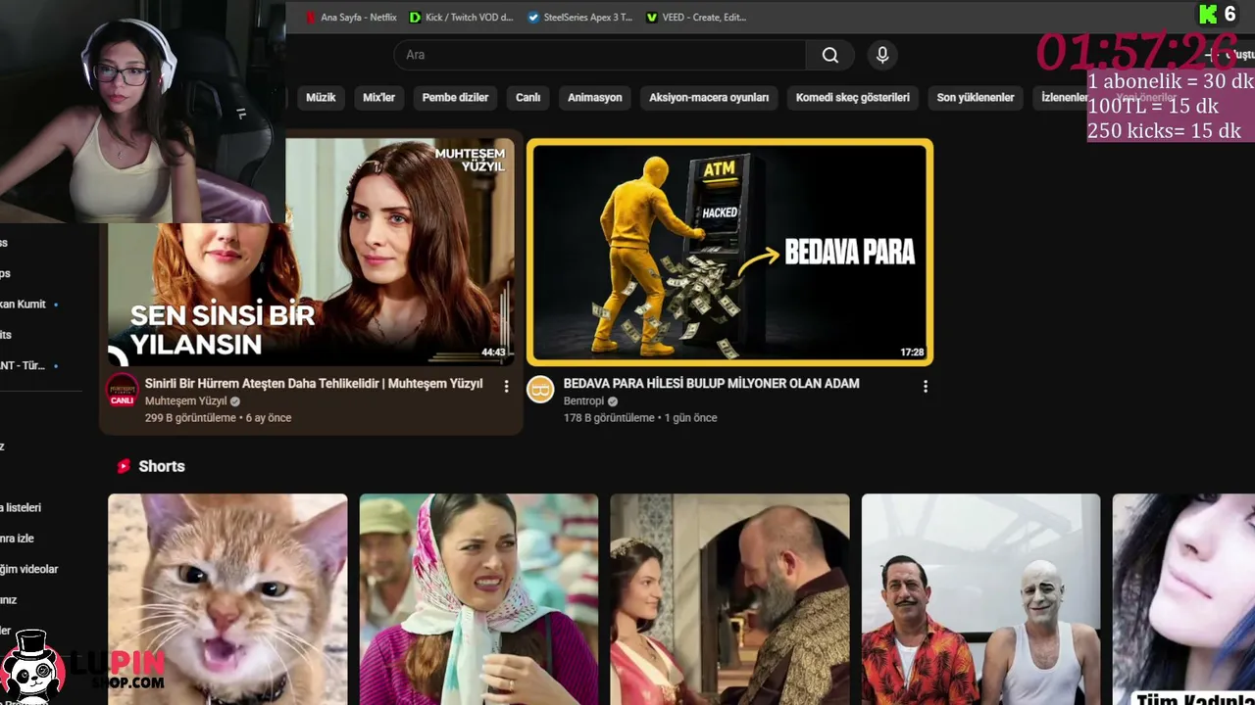
Task: Open the Short with two men, one in a red floral shirt
Action: [x=980, y=599]
